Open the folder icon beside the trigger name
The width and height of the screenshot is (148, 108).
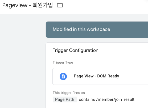(x=60, y=5)
